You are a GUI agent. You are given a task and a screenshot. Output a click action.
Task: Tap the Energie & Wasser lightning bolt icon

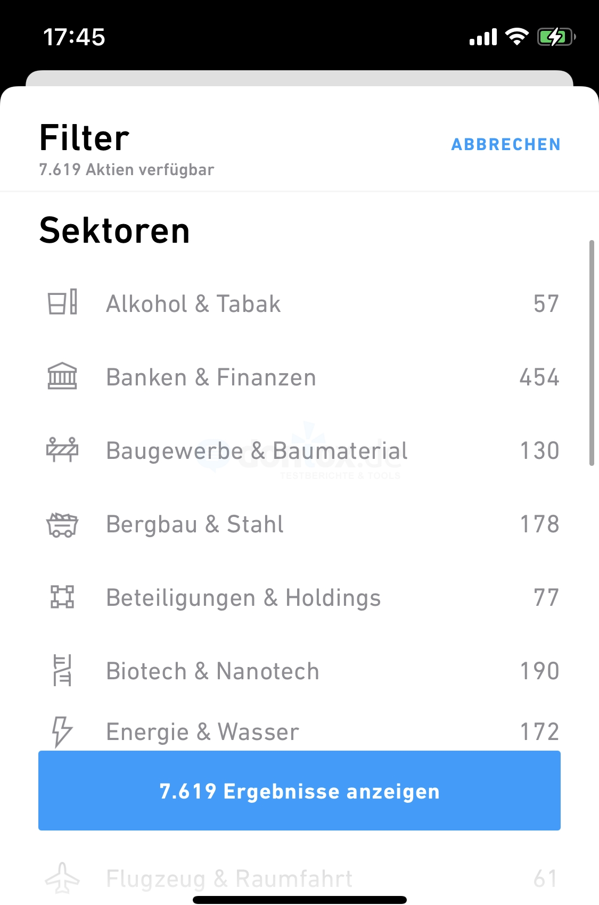click(x=62, y=732)
